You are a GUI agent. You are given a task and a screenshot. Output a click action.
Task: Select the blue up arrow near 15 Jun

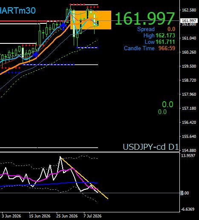click(x=35, y=54)
